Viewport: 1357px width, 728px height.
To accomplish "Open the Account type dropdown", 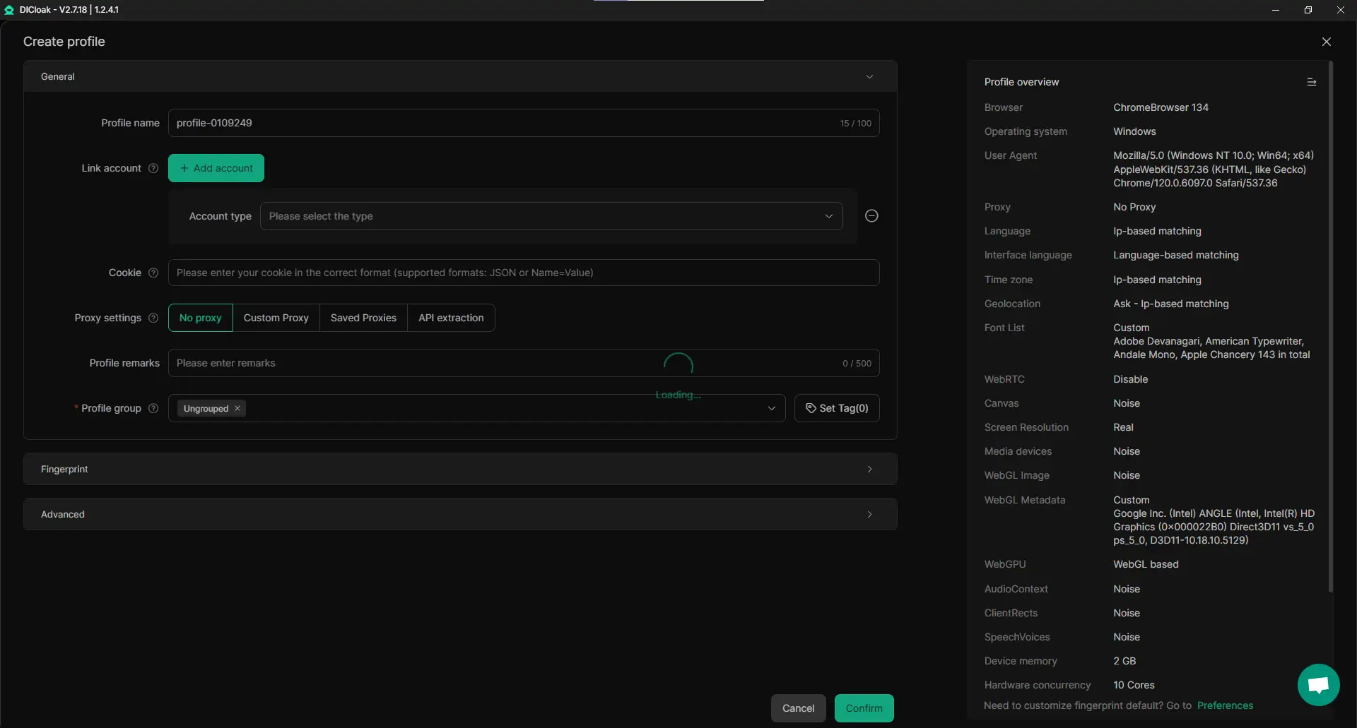I will (551, 216).
